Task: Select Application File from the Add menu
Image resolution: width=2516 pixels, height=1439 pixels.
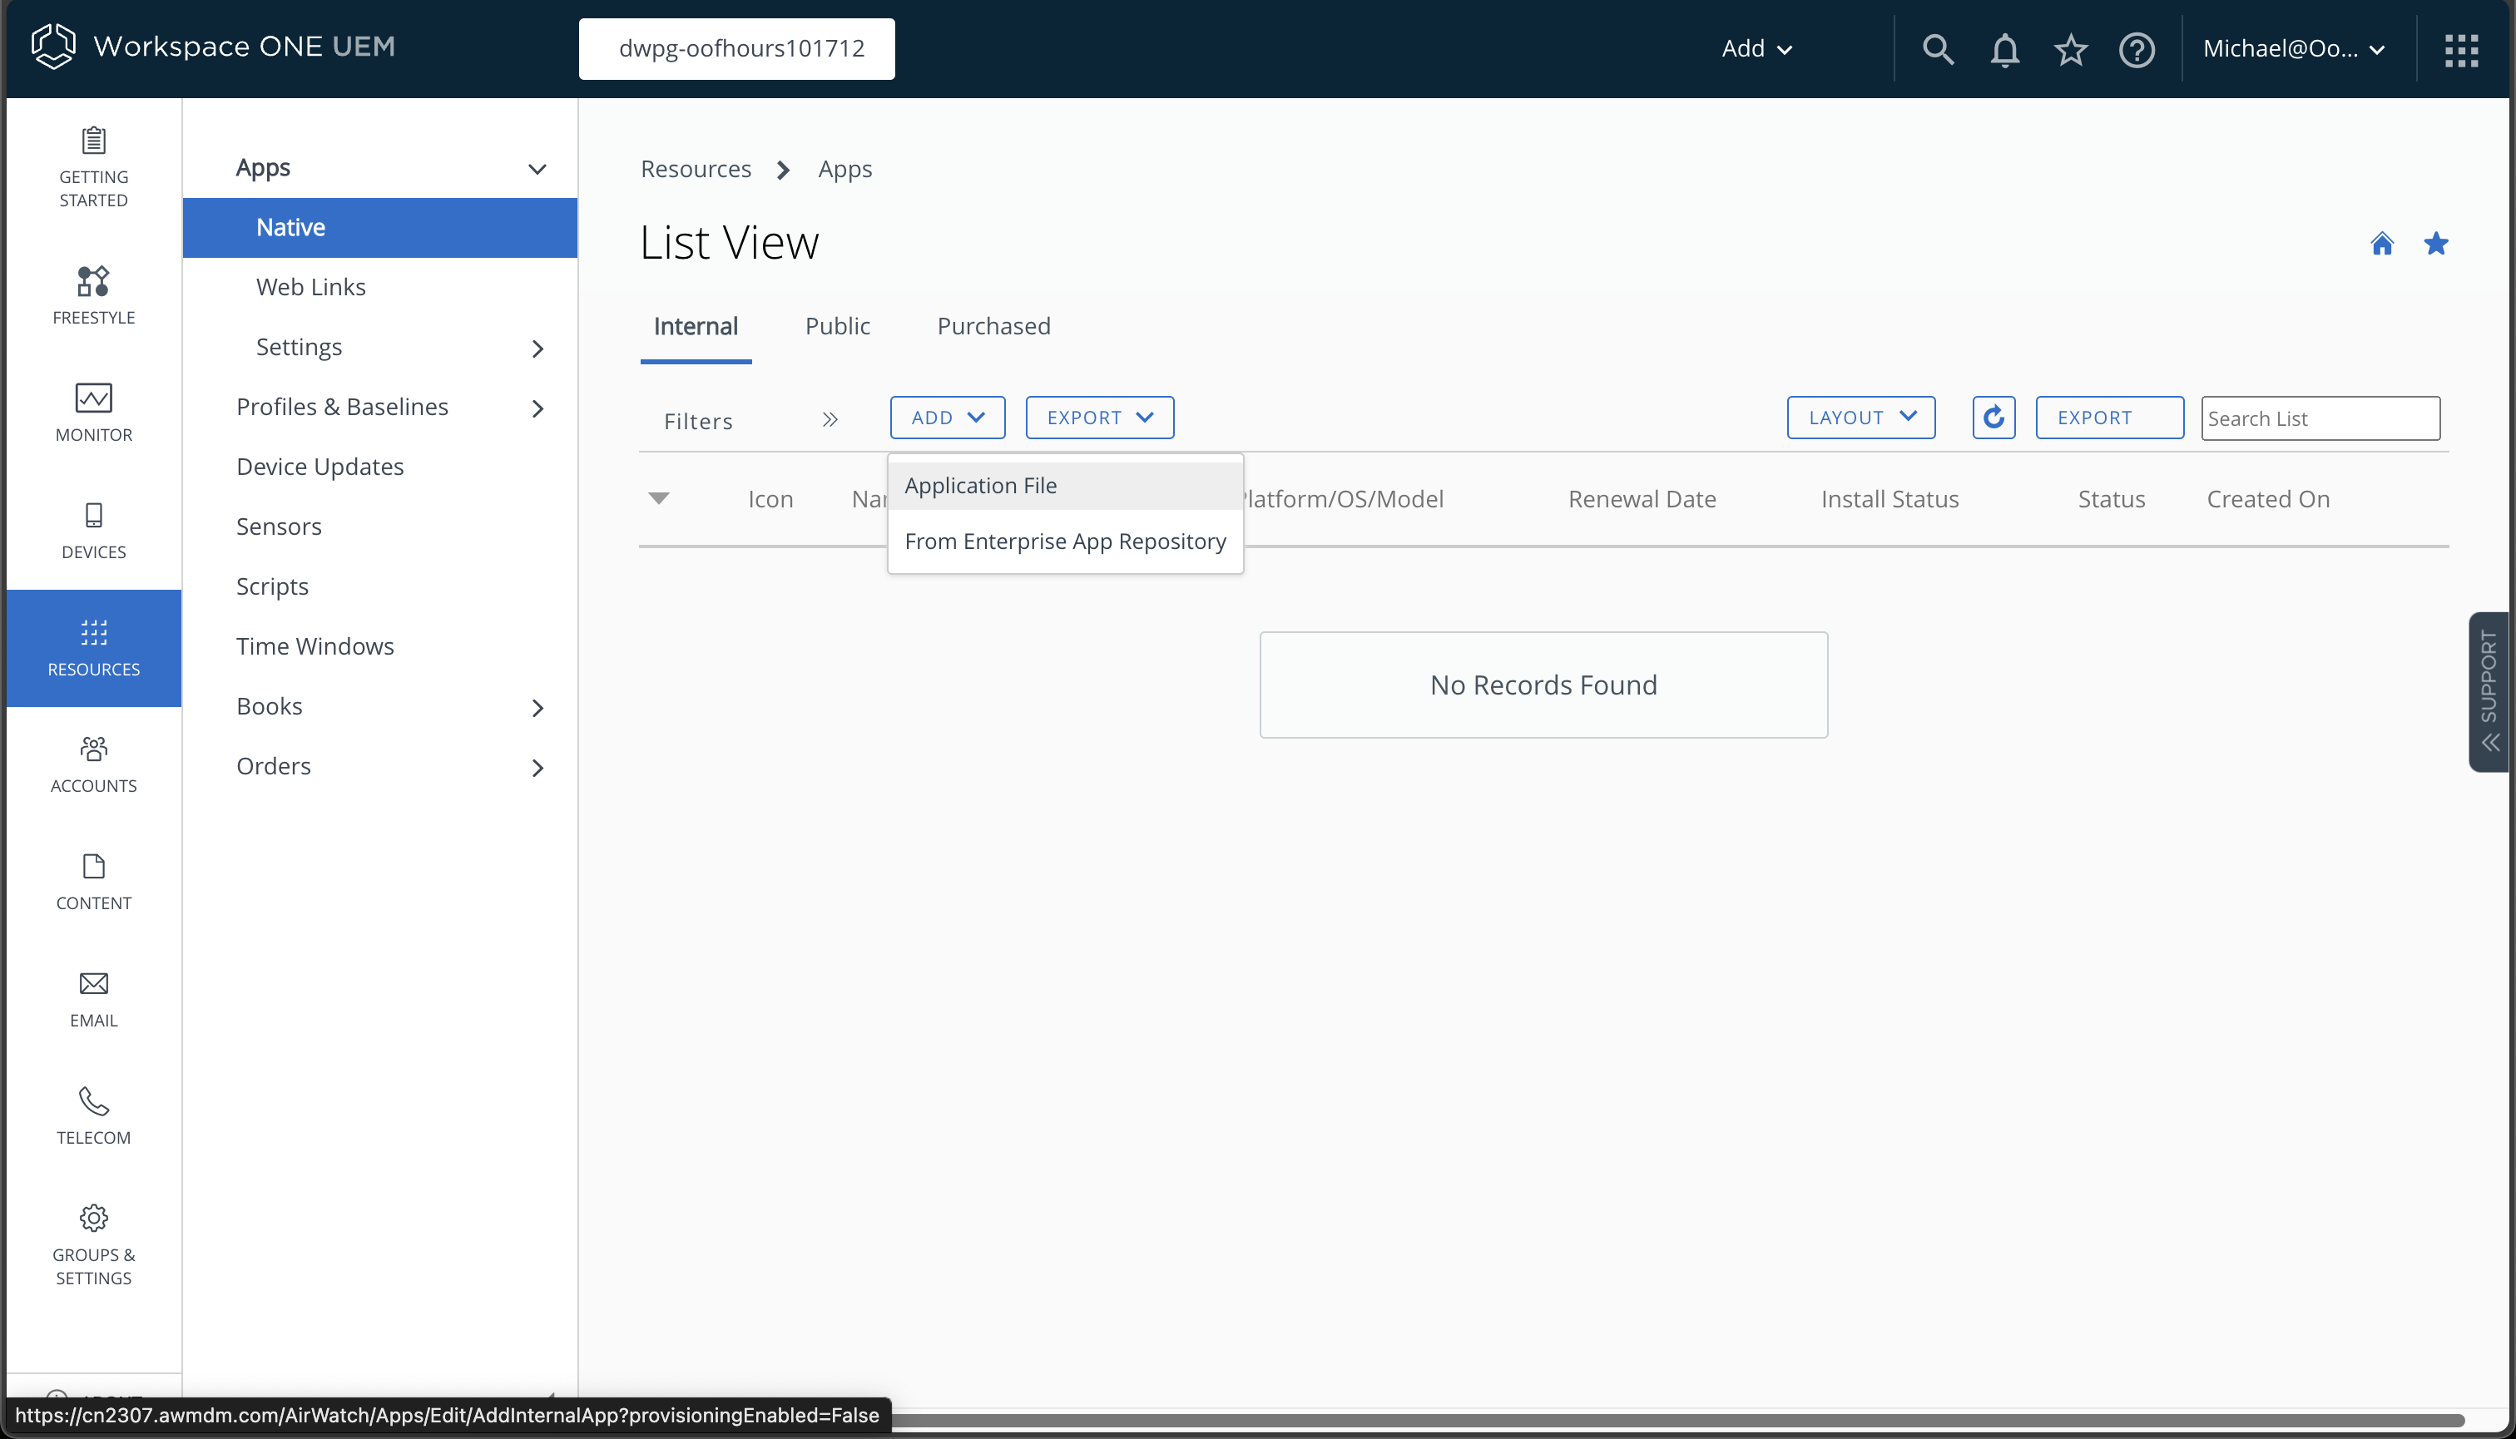Action: [x=980, y=485]
